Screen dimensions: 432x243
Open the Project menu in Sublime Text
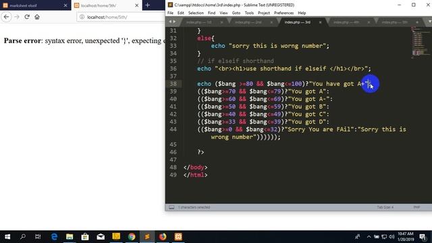pos(264,13)
